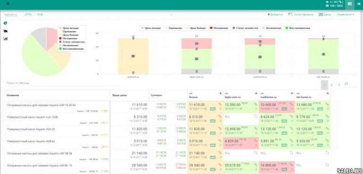
Task: Click link icon in rusthermo.ru cell 5 891.00
Action: pyautogui.click(x=291, y=140)
